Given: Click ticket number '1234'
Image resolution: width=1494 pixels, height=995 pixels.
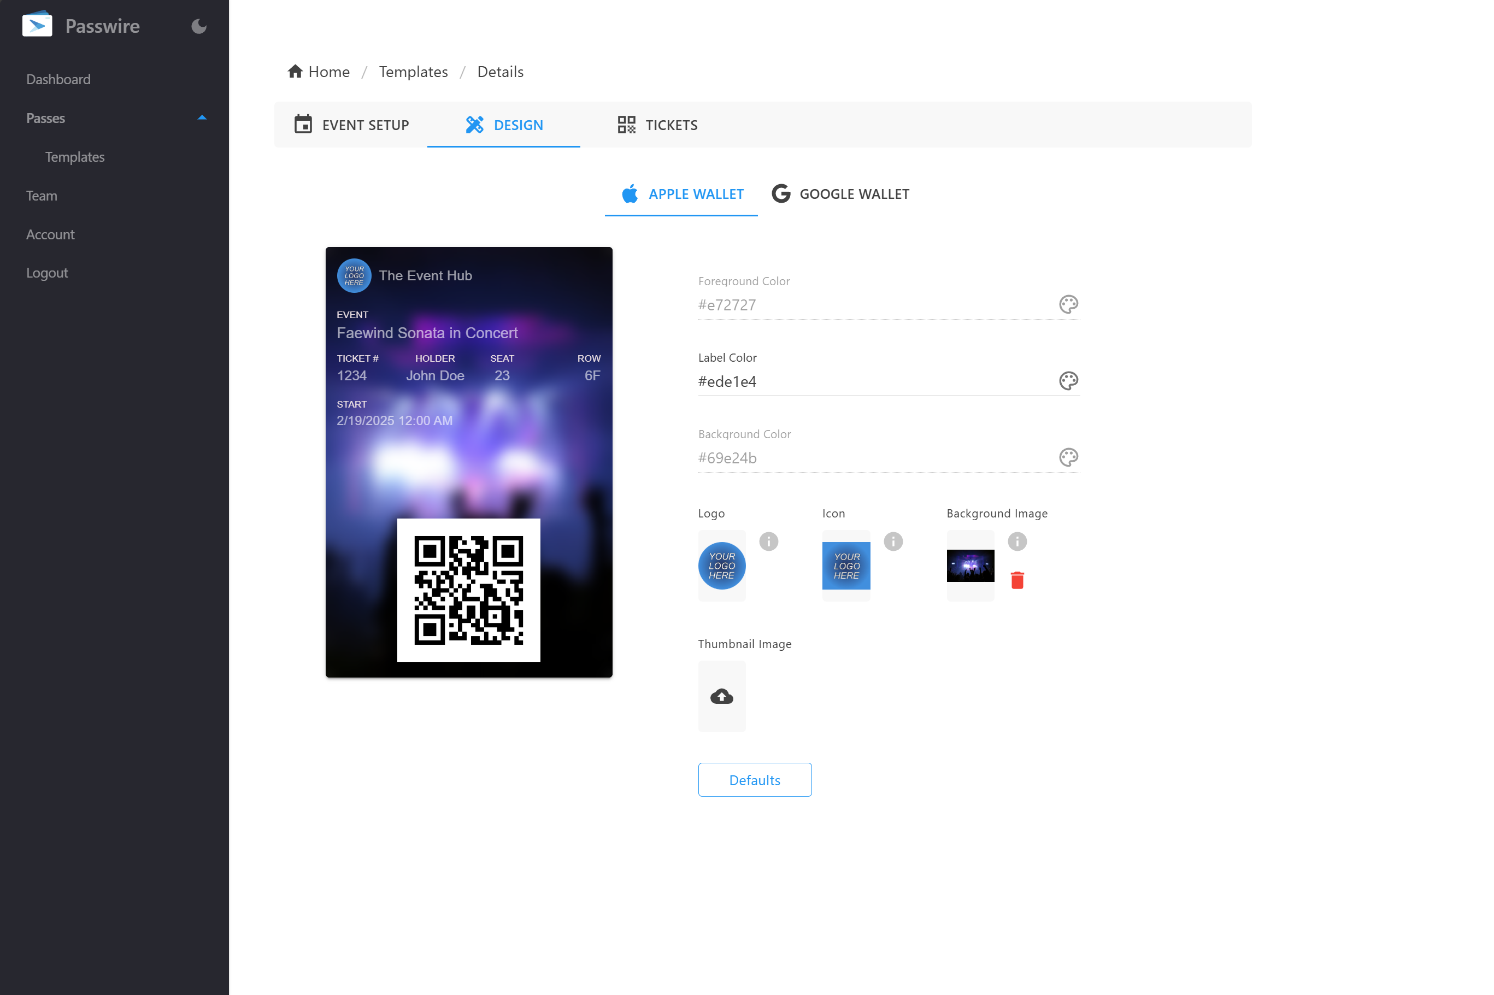Looking at the screenshot, I should click(x=351, y=376).
